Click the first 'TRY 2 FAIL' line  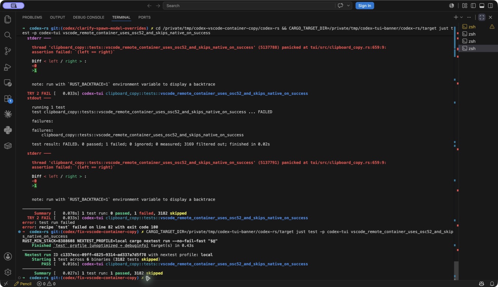coord(168,93)
